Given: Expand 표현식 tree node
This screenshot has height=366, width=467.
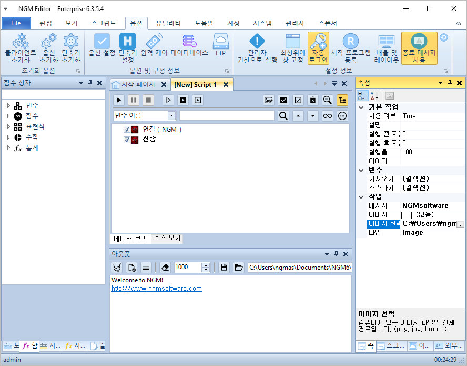Looking at the screenshot, I should [x=8, y=126].
